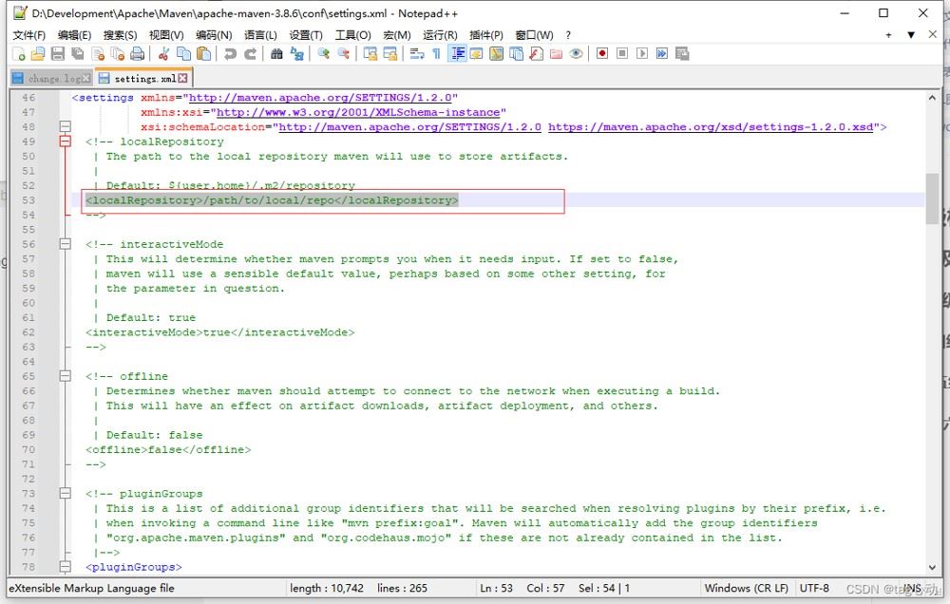Collapse pluginGroups comment fold at line 73
This screenshot has height=604, width=950.
tap(66, 494)
